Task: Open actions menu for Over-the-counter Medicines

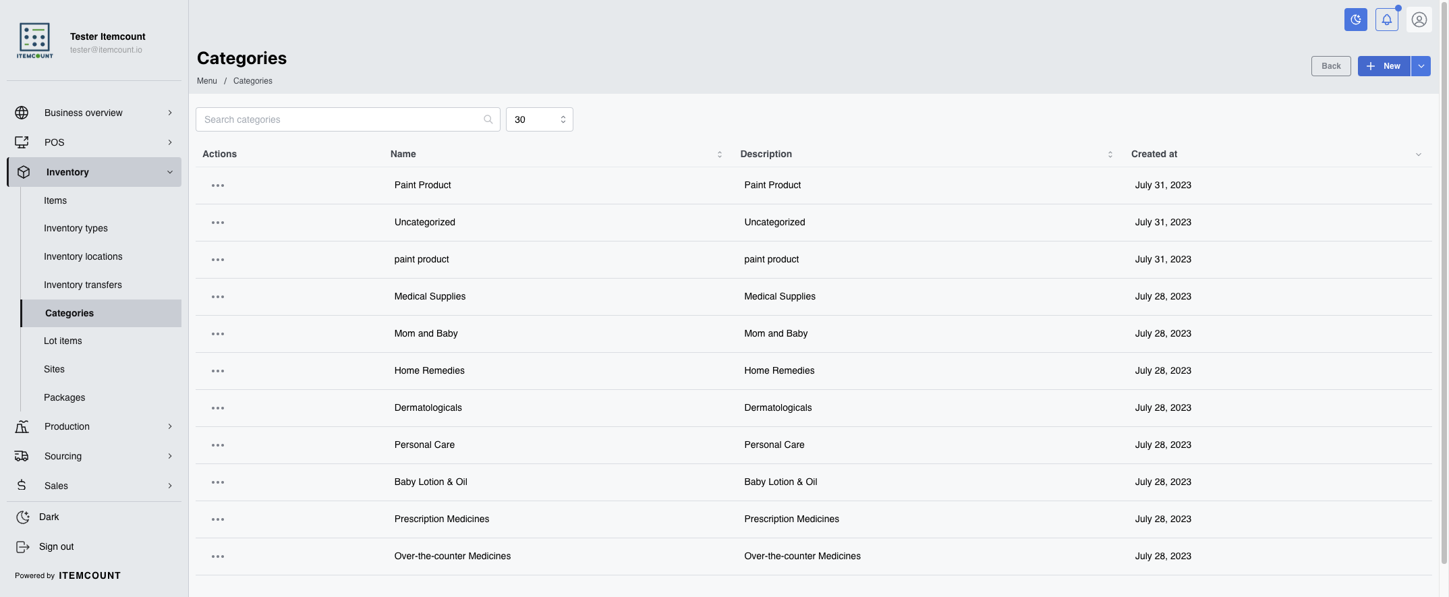Action: tap(218, 557)
